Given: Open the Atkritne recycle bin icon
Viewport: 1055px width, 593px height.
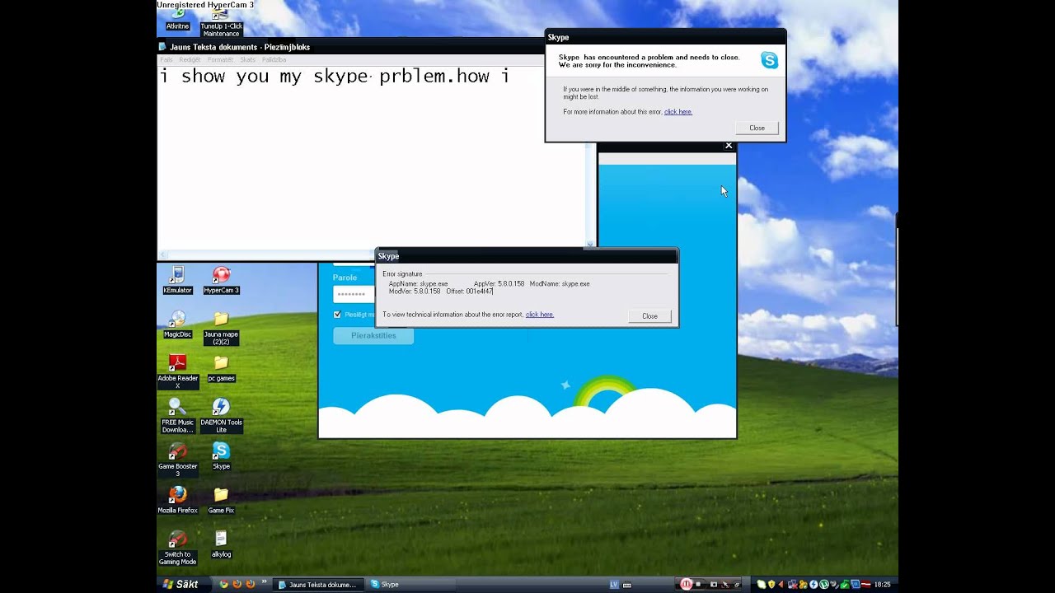Looking at the screenshot, I should tap(177, 19).
